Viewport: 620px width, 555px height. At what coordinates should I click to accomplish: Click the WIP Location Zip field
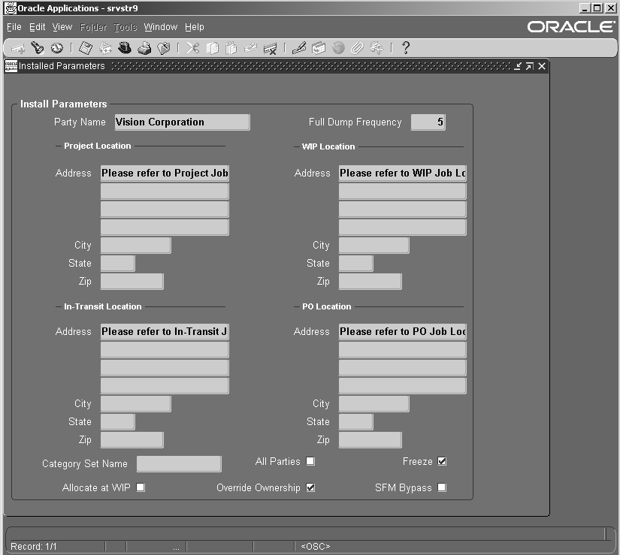click(370, 281)
